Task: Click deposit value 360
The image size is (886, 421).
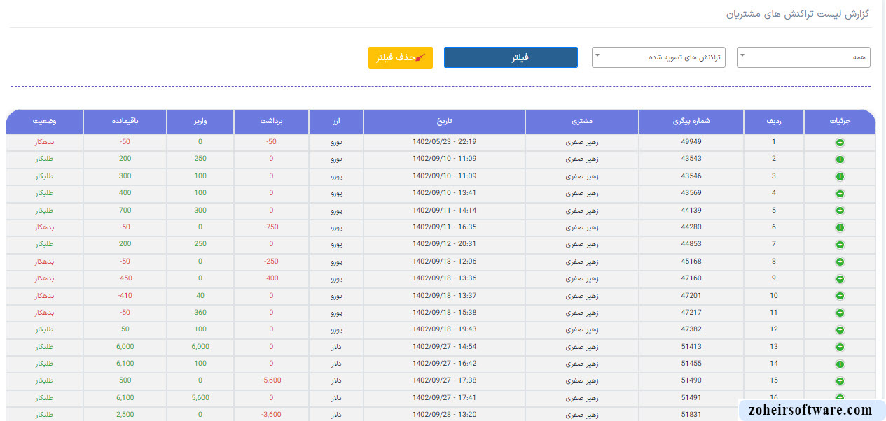Action: pyautogui.click(x=200, y=313)
